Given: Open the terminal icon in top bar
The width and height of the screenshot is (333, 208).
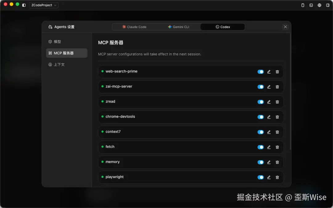Looking at the screenshot, I should coord(311,5).
